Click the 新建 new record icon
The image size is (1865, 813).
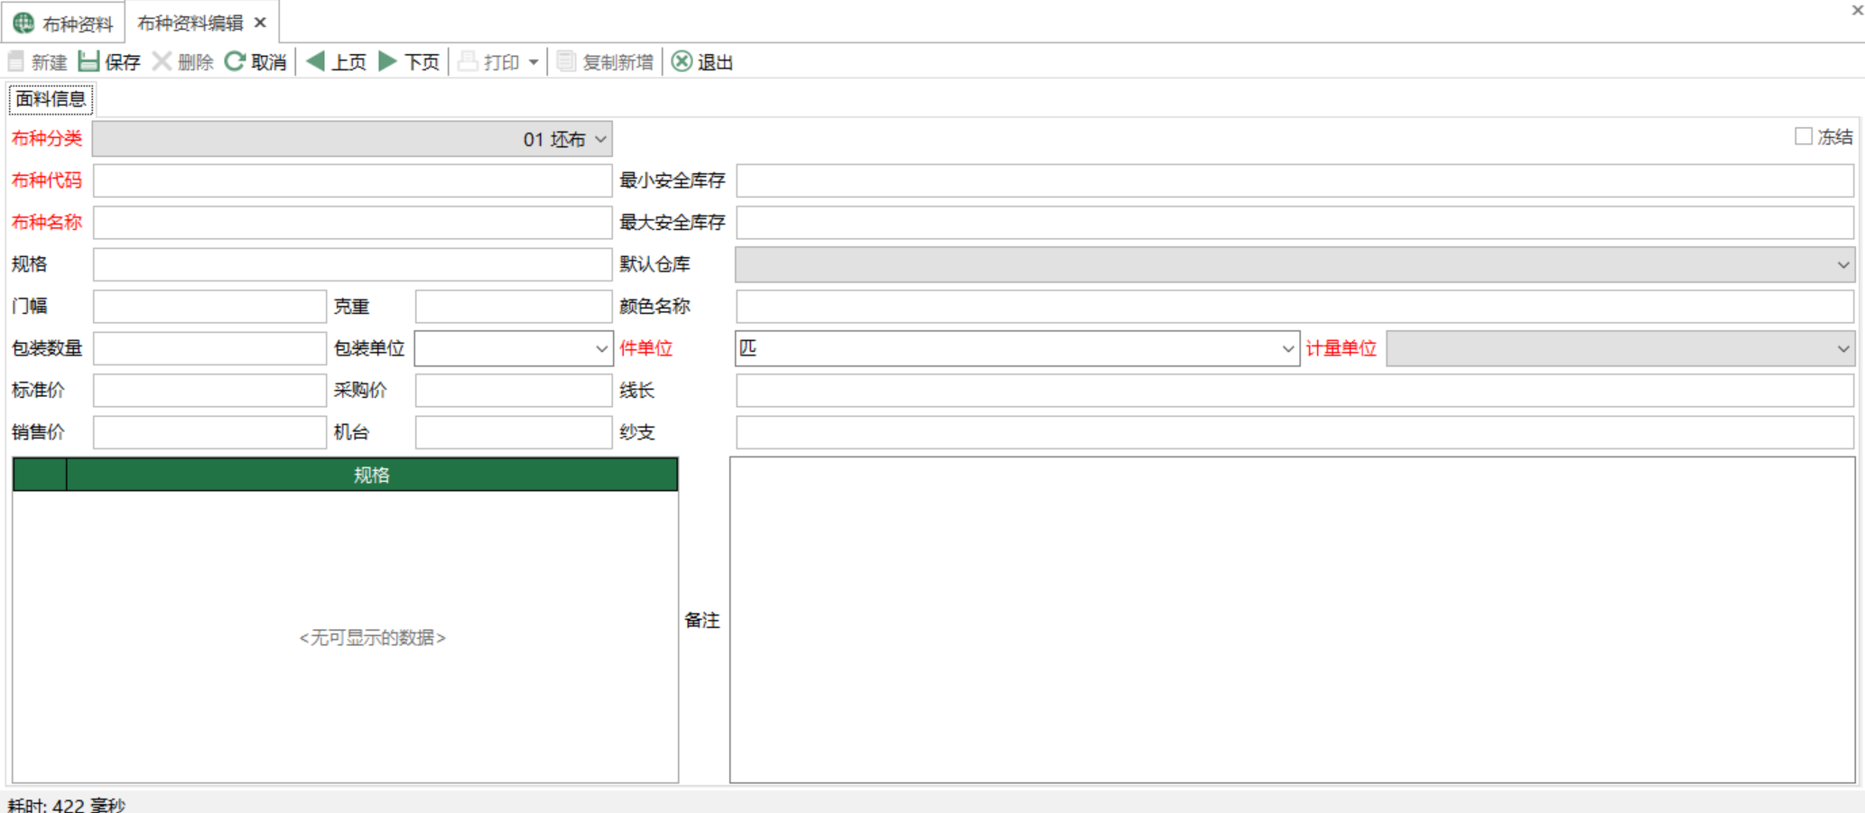tap(16, 61)
